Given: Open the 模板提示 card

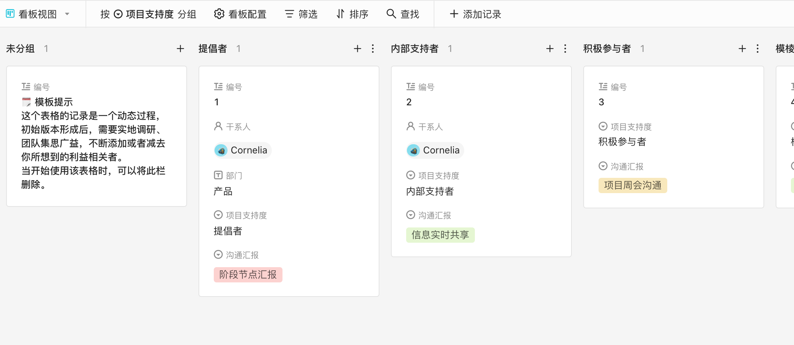Looking at the screenshot, I should click(96, 136).
